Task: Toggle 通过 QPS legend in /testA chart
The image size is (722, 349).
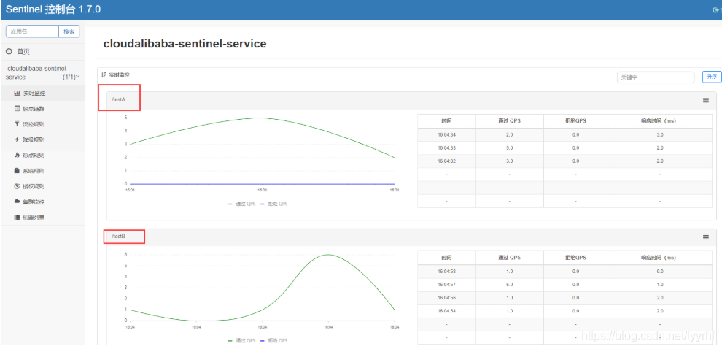Action: tap(242, 203)
